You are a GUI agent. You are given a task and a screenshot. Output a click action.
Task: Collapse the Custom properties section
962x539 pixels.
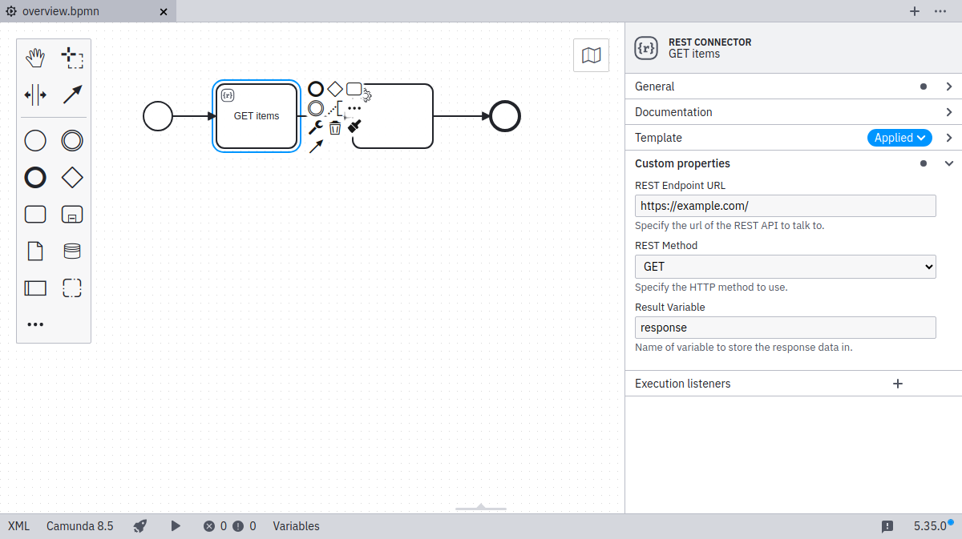pos(949,163)
